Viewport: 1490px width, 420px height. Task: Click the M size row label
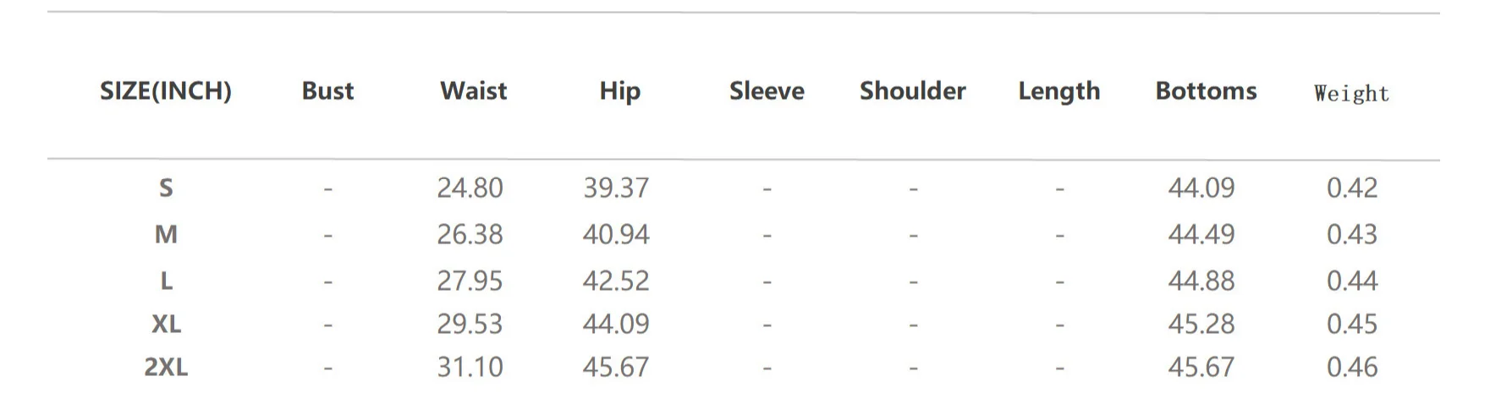166,234
